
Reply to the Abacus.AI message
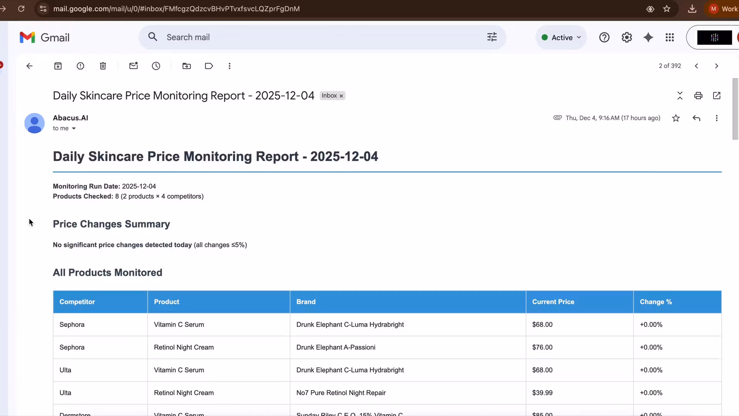pos(696,118)
